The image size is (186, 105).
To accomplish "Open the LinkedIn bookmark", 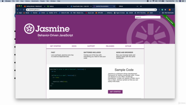I will coord(130,13).
